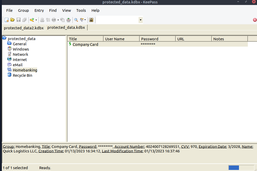The image size is (257, 171).
Task: Create a new database file
Action: tap(6, 20)
